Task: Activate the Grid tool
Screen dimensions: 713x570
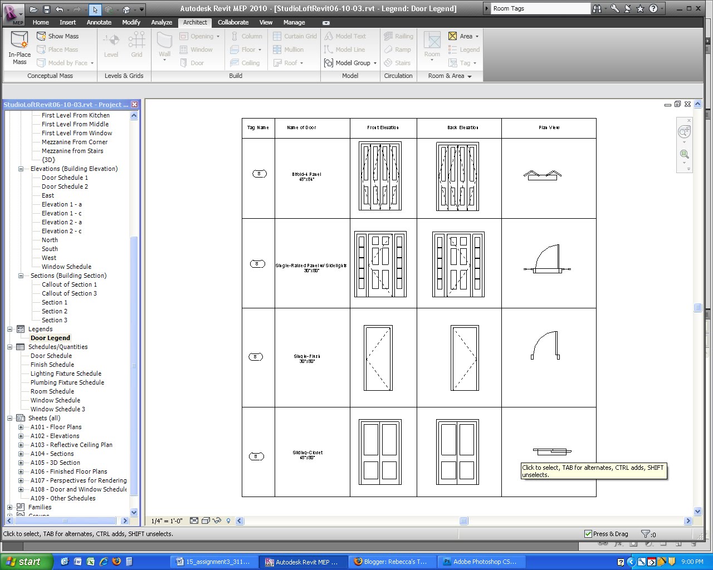Action: (136, 45)
